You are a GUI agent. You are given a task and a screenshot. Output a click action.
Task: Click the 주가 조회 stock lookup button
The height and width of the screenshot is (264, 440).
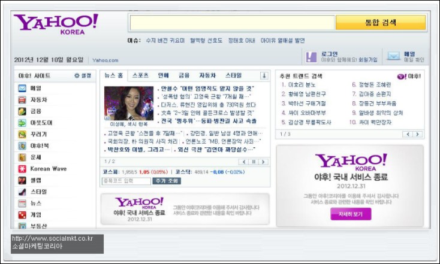tap(167, 181)
